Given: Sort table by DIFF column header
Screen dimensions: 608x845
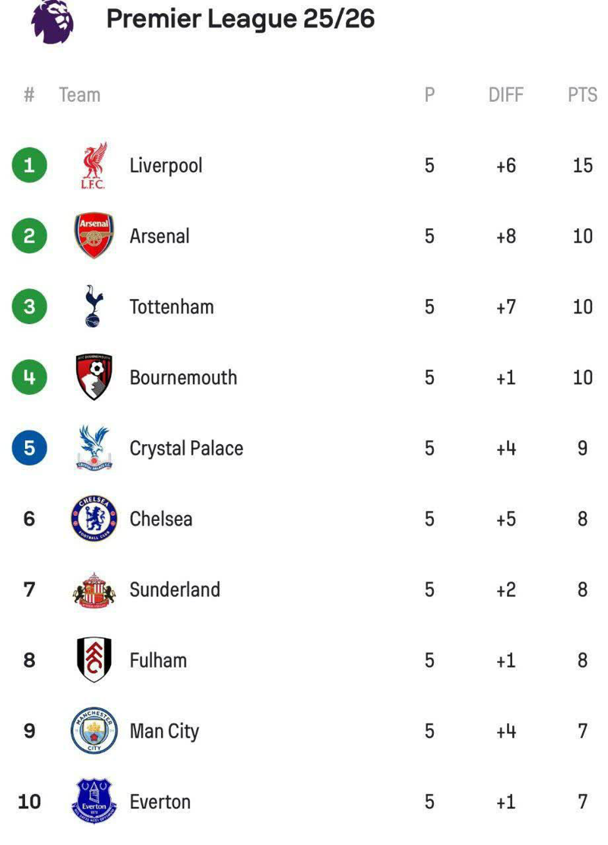Looking at the screenshot, I should (506, 95).
